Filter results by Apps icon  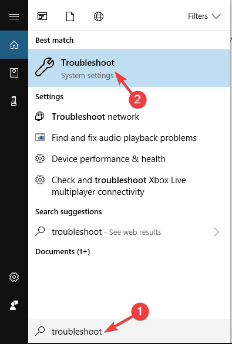(42, 16)
